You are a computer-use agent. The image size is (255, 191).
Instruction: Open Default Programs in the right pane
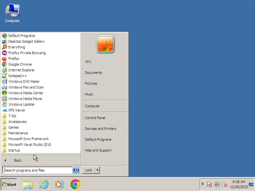(x=98, y=139)
